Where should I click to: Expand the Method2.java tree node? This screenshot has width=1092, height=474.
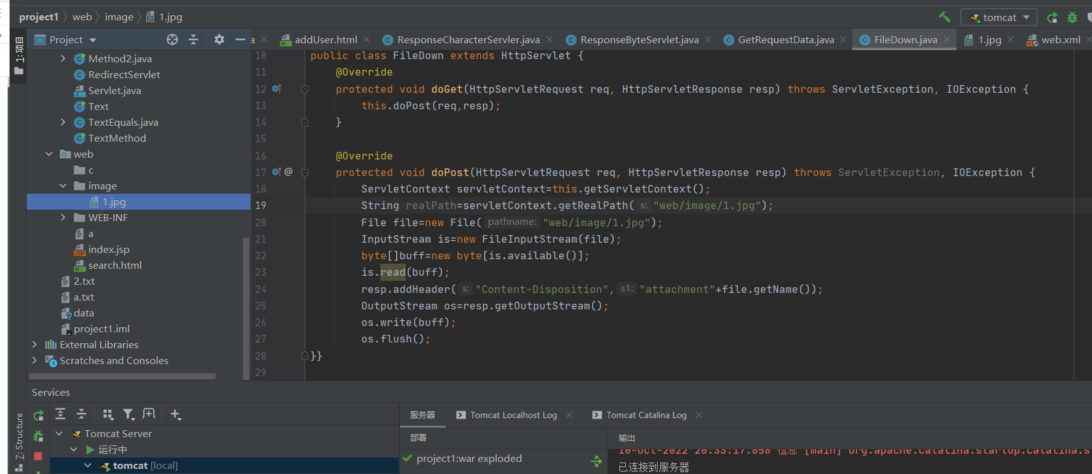point(63,58)
